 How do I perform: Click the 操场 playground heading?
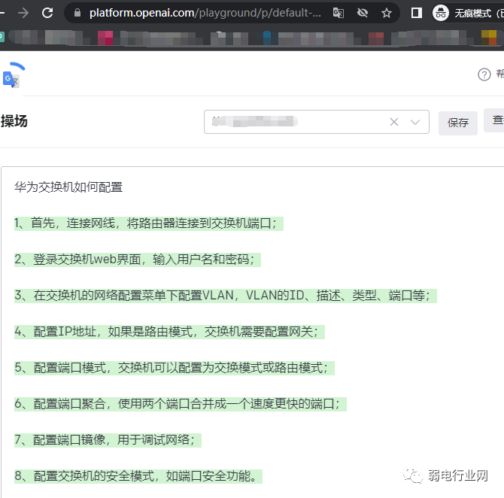tap(14, 121)
